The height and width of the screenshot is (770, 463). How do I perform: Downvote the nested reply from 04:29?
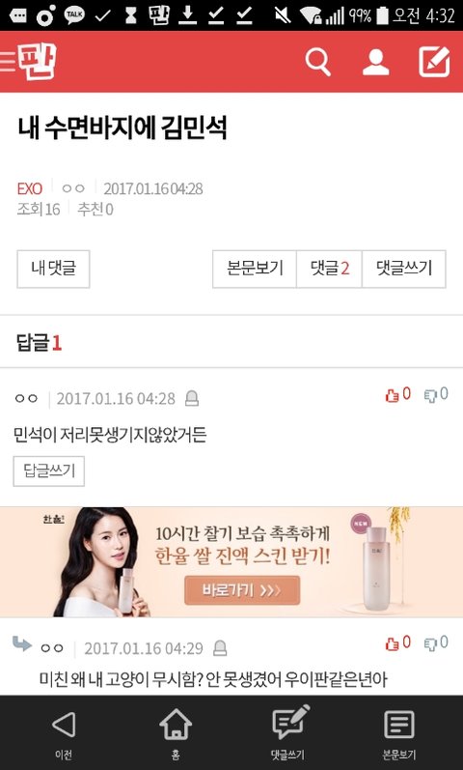[x=436, y=642]
